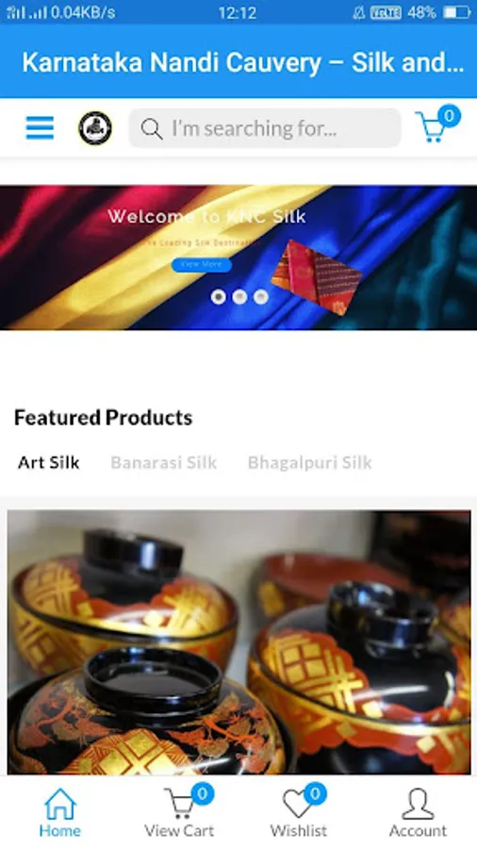
Task: Open the hamburger menu
Action: coord(40,128)
